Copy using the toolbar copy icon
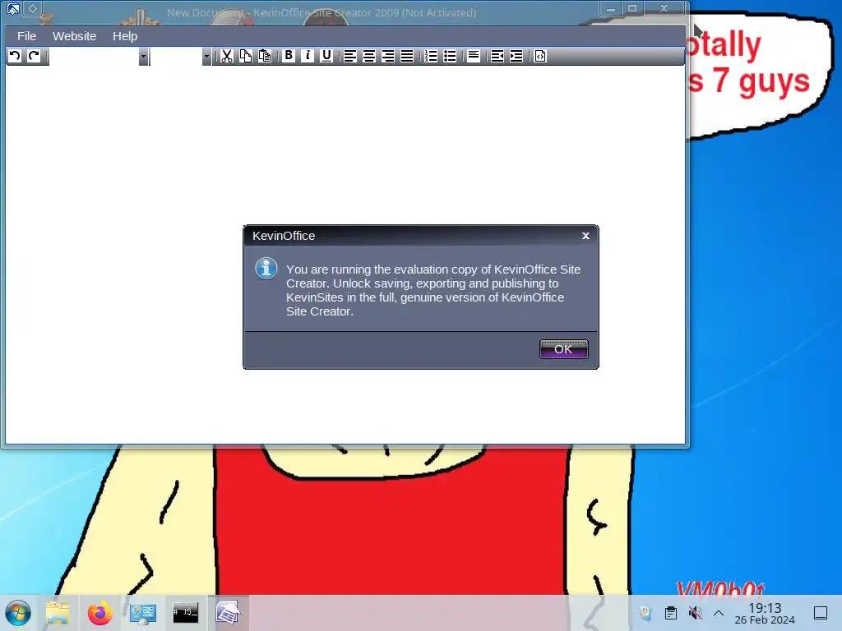Screen dimensions: 842x631 [245, 56]
